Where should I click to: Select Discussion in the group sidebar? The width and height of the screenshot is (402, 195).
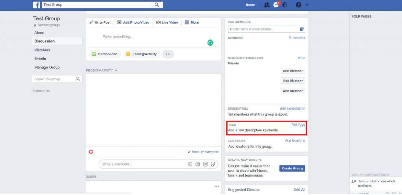(57, 41)
